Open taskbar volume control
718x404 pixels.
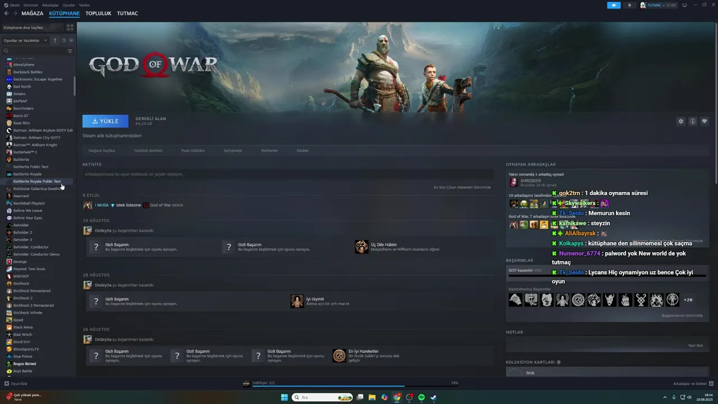(x=689, y=397)
